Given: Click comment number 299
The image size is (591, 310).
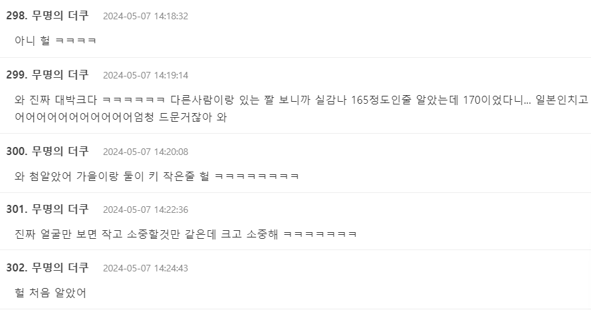Looking at the screenshot, I should coord(17,75).
